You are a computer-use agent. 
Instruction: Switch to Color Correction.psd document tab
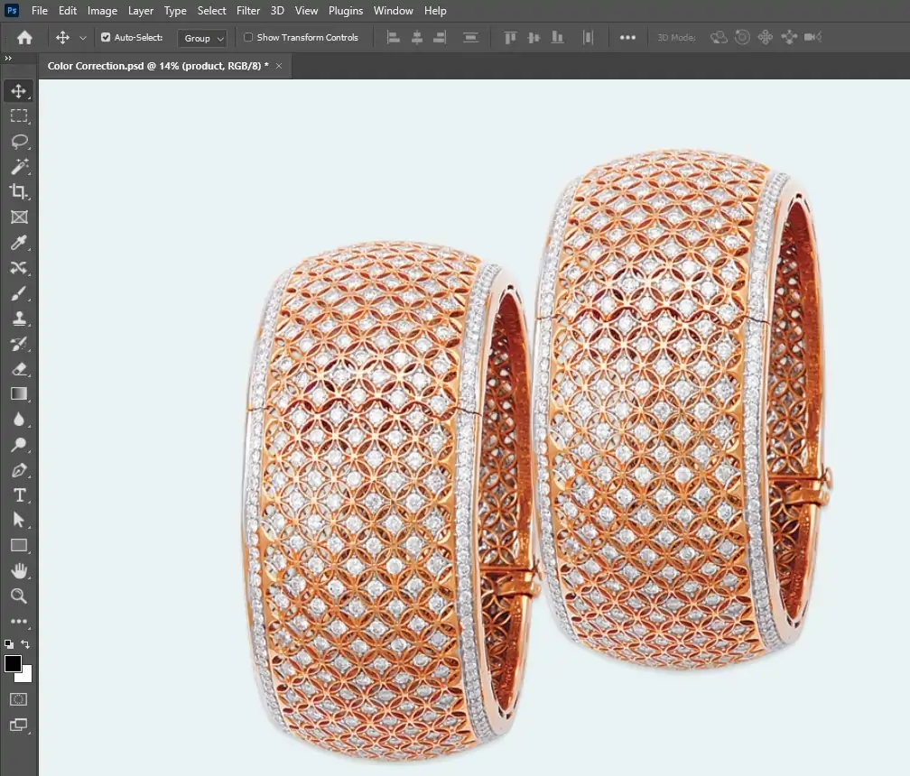[158, 66]
